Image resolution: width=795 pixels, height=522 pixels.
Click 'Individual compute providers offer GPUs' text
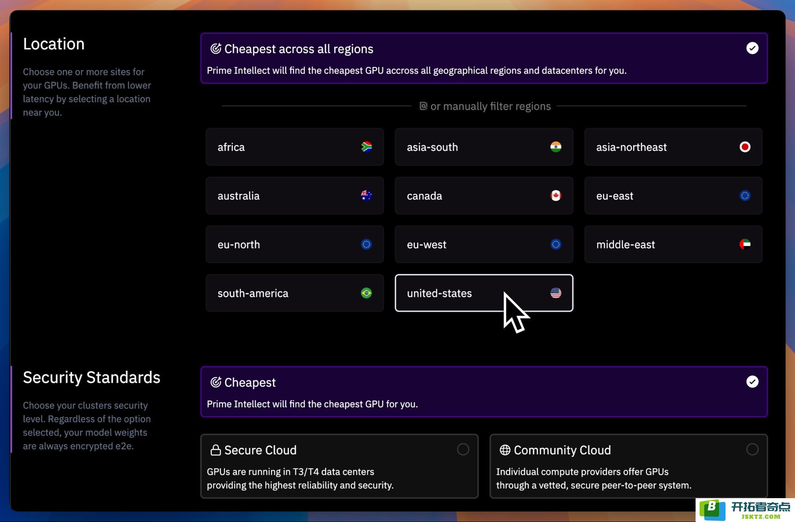coord(582,472)
